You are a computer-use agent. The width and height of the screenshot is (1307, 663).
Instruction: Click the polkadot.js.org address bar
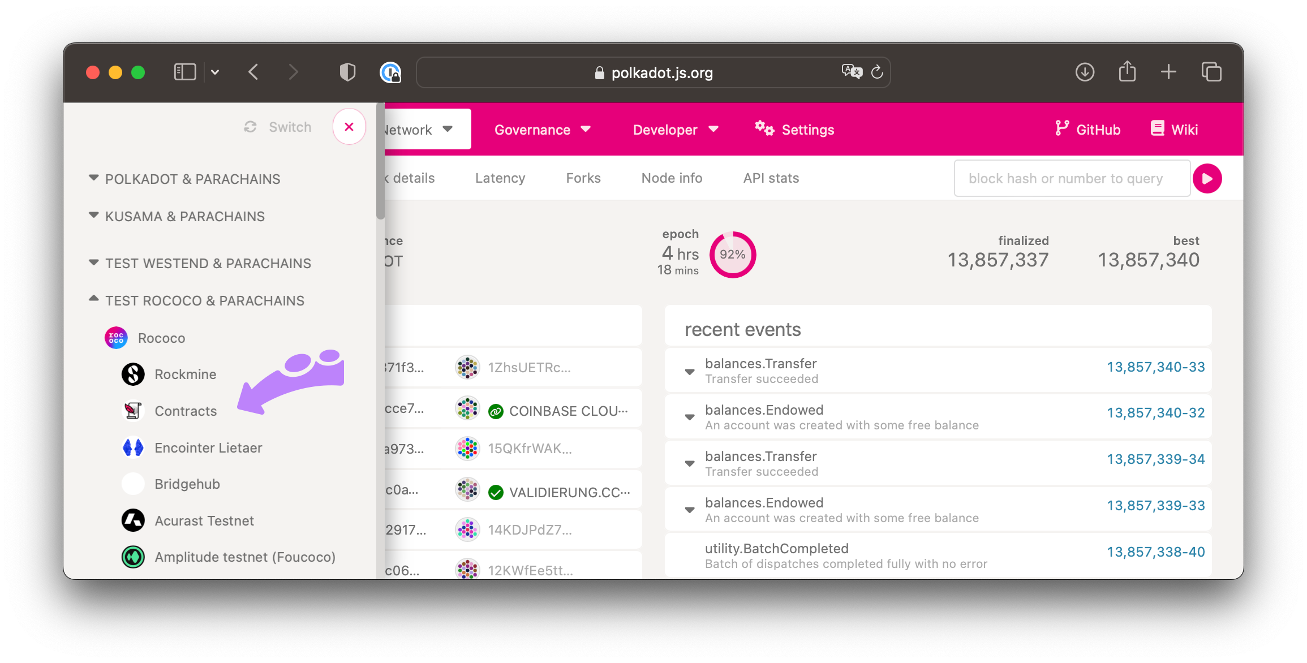pyautogui.click(x=653, y=72)
